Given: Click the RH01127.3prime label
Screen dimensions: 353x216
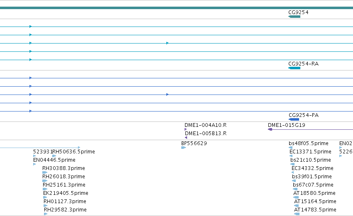Looking at the screenshot, I should coord(65,201).
